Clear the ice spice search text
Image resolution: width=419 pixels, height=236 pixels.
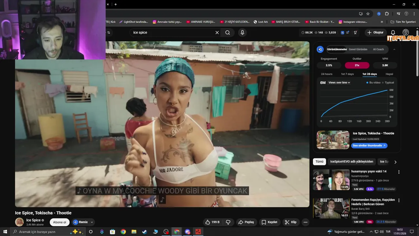(217, 32)
